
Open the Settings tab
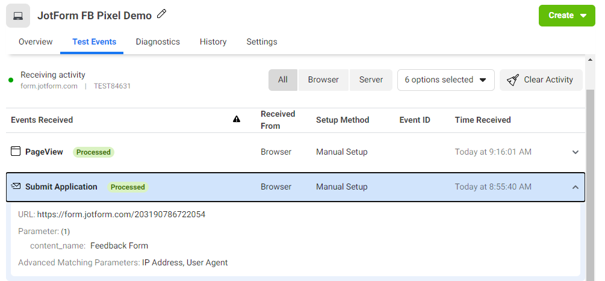262,42
